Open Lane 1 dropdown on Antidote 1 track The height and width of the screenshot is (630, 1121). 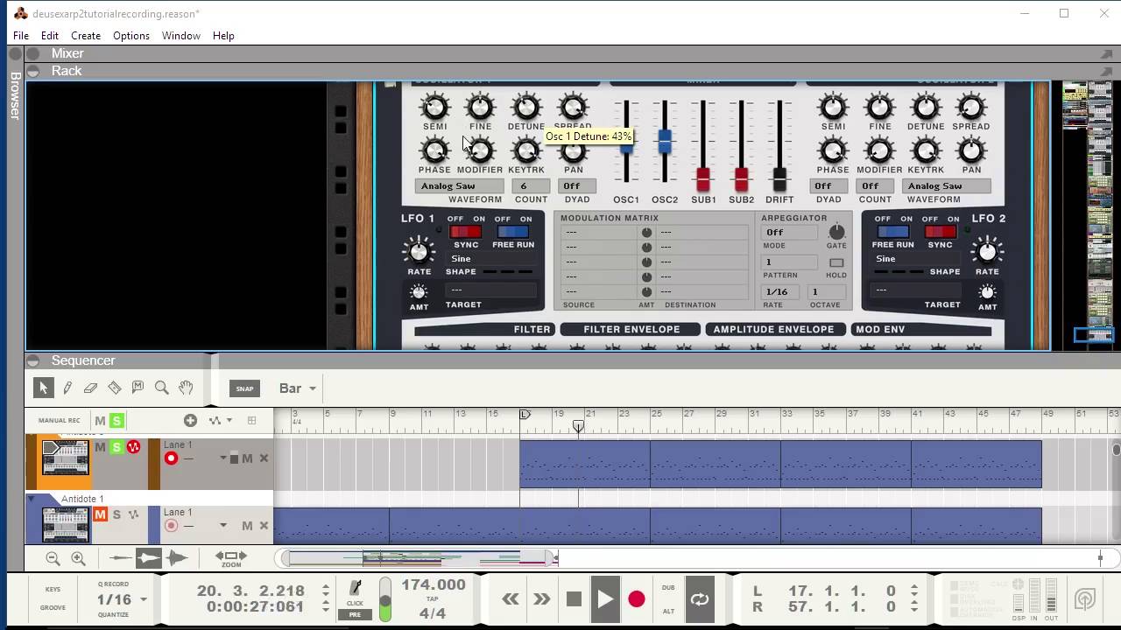pos(223,526)
